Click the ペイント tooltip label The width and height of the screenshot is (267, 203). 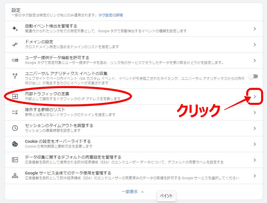(x=166, y=196)
